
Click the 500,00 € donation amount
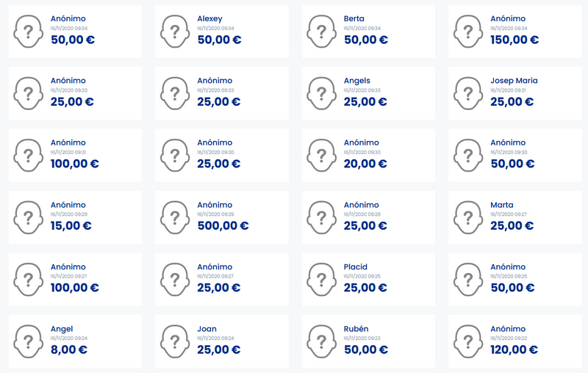tap(223, 225)
